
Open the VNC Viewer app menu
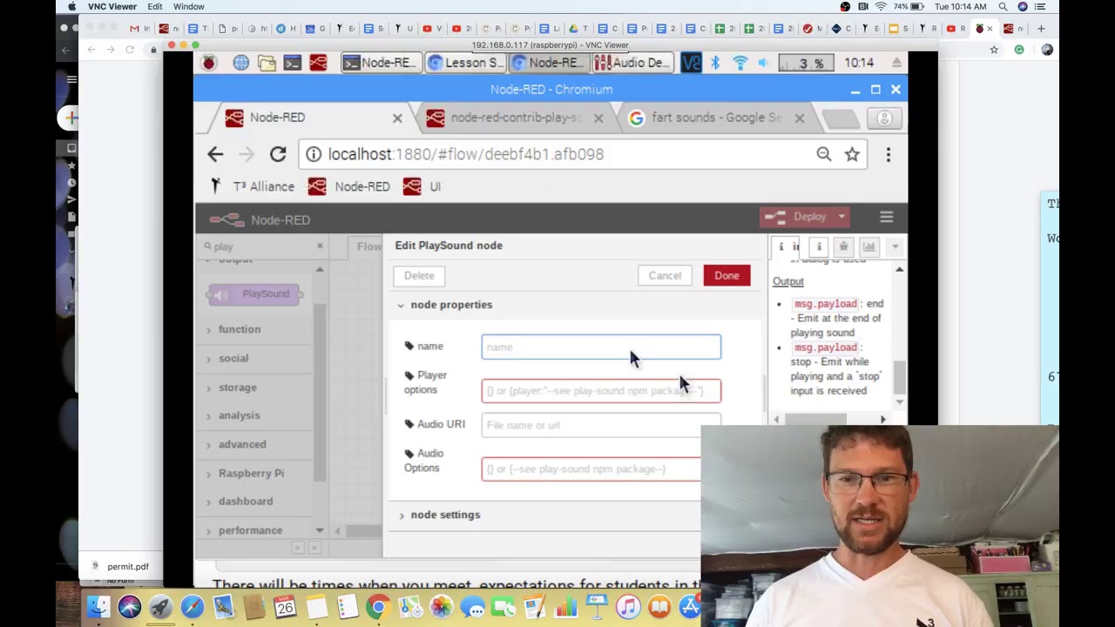pyautogui.click(x=112, y=7)
